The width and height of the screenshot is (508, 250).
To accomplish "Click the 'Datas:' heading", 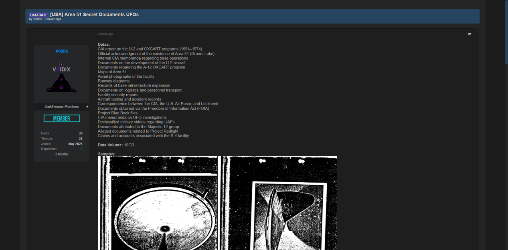I will [104, 44].
